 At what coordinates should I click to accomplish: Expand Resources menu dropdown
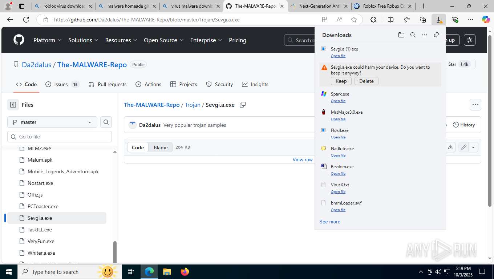(121, 40)
